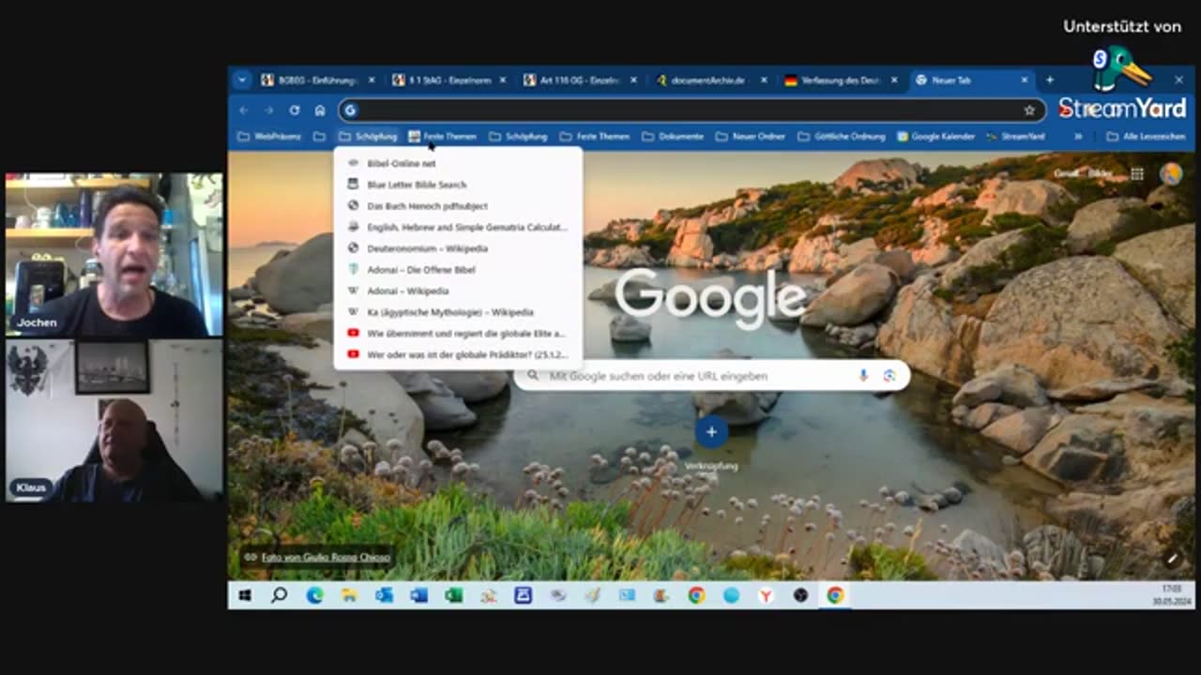
Task: Open the Google Kalender bookmark
Action: (x=935, y=136)
